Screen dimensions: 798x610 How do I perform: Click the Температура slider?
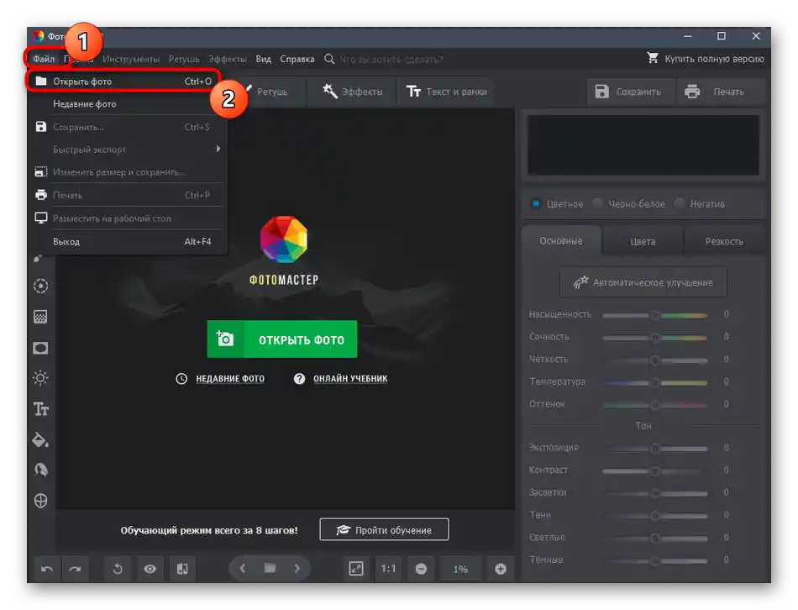click(655, 382)
